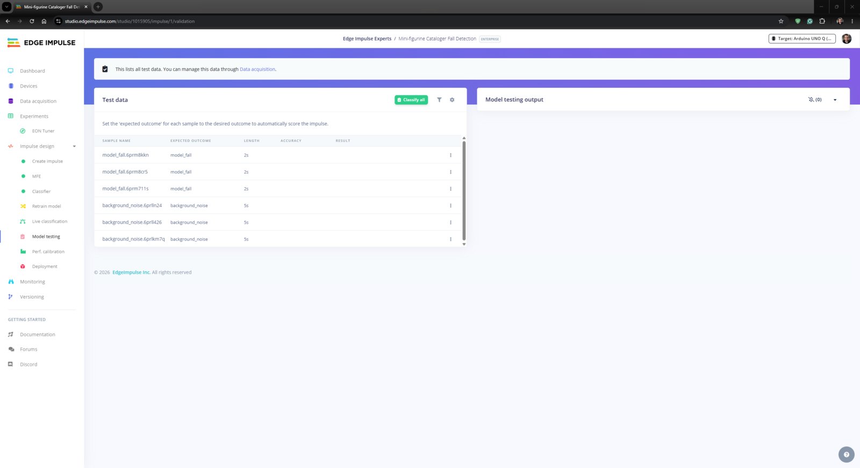
Task: Open Create impulse menu item
Action: pos(47,161)
